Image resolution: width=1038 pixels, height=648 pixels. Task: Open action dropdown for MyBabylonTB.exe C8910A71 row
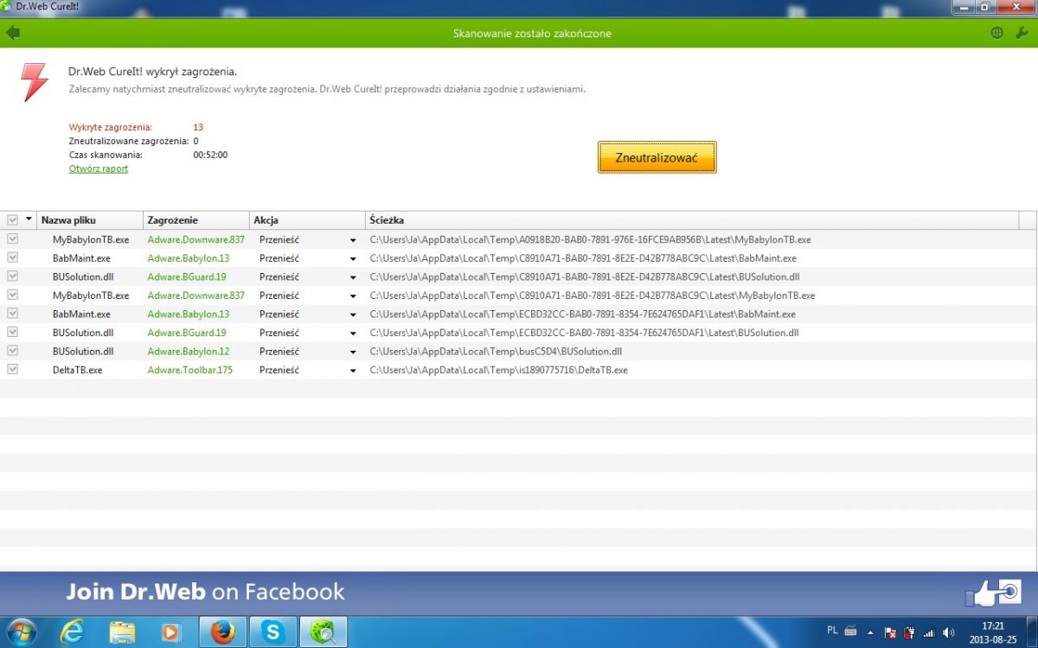tap(353, 295)
